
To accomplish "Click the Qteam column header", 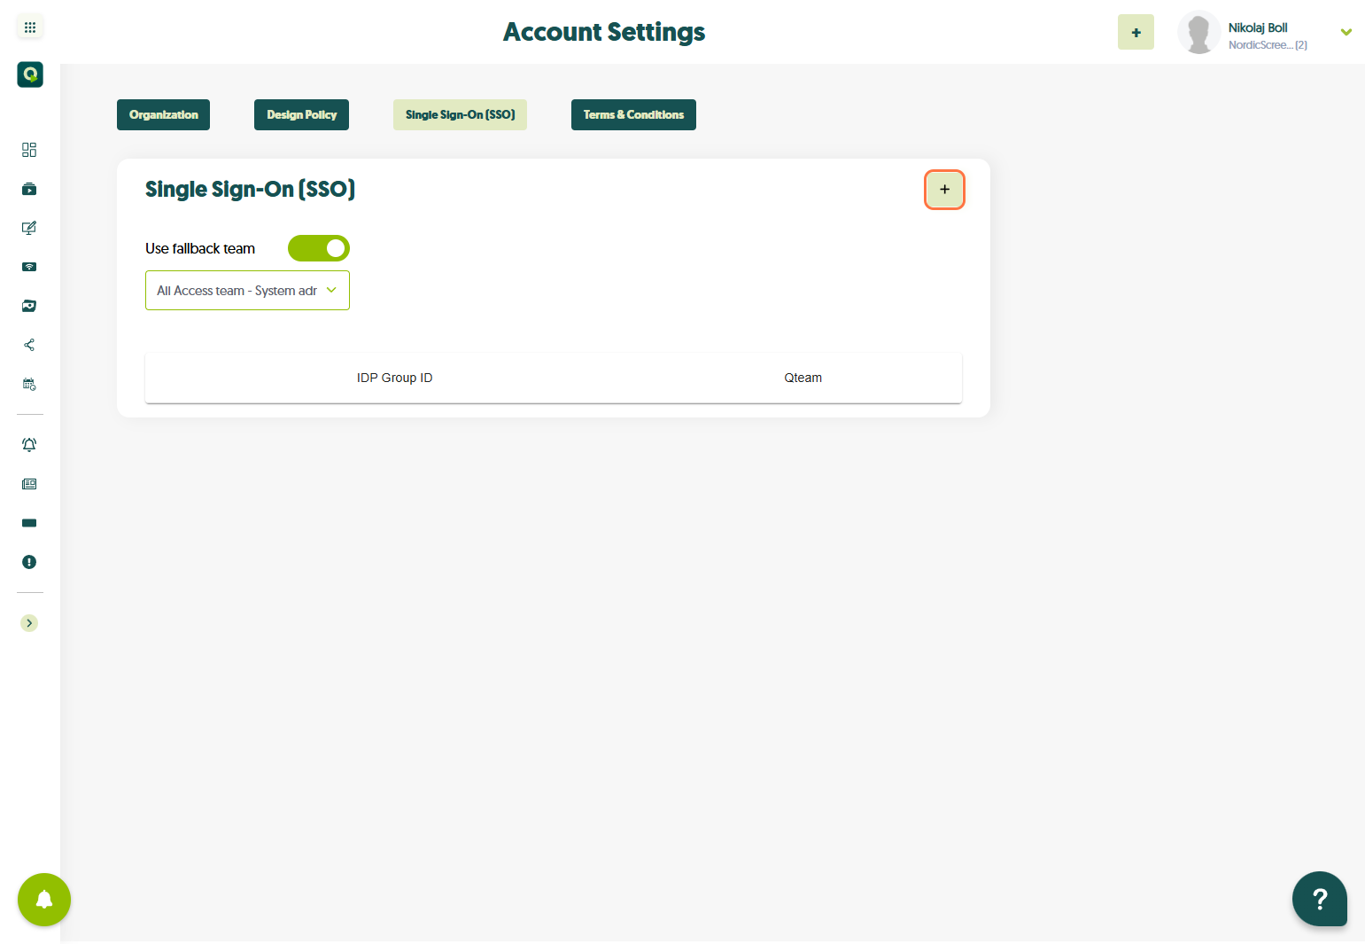I will point(803,378).
